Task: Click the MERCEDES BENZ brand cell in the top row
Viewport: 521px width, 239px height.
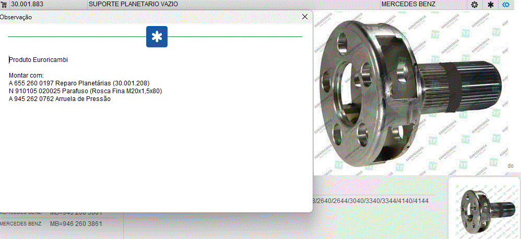Action: [408, 4]
